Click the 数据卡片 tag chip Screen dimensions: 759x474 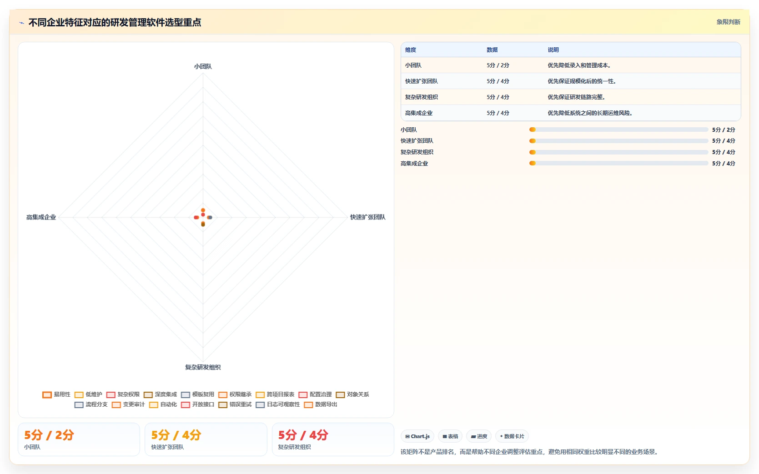pos(512,436)
